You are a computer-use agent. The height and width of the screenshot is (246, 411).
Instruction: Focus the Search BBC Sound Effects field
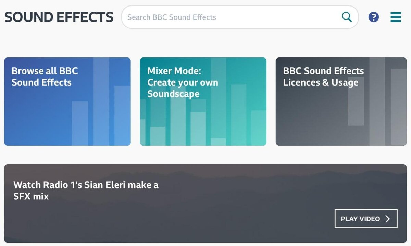229,17
